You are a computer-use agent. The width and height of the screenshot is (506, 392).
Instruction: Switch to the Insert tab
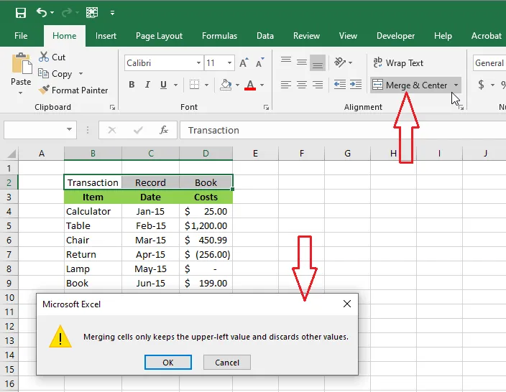(106, 36)
